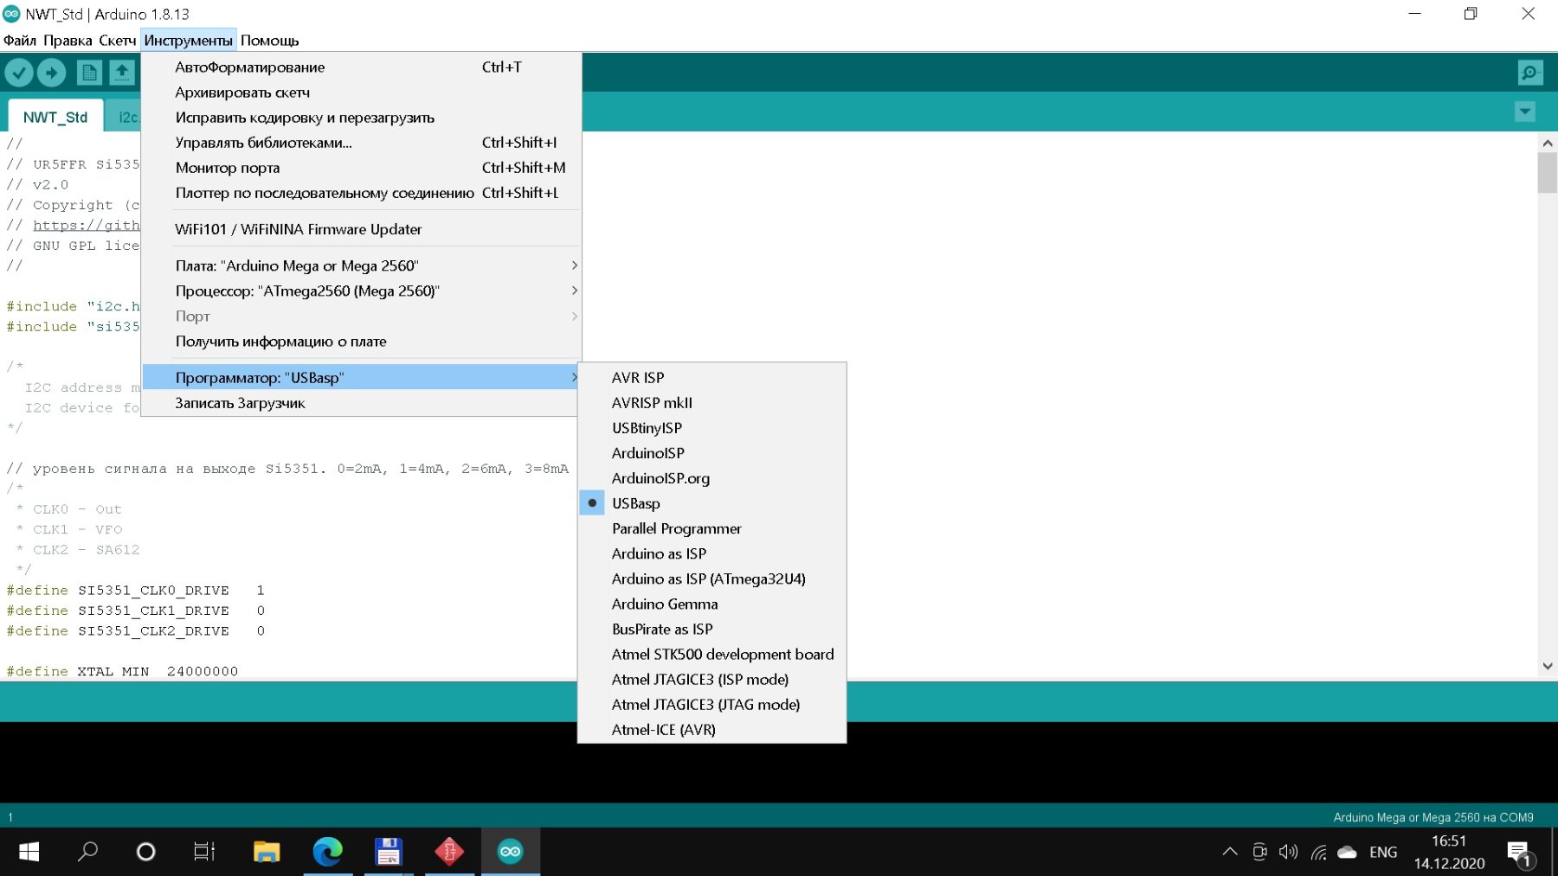Select the USBasp programmer option
The height and width of the screenshot is (876, 1558).
(x=711, y=503)
